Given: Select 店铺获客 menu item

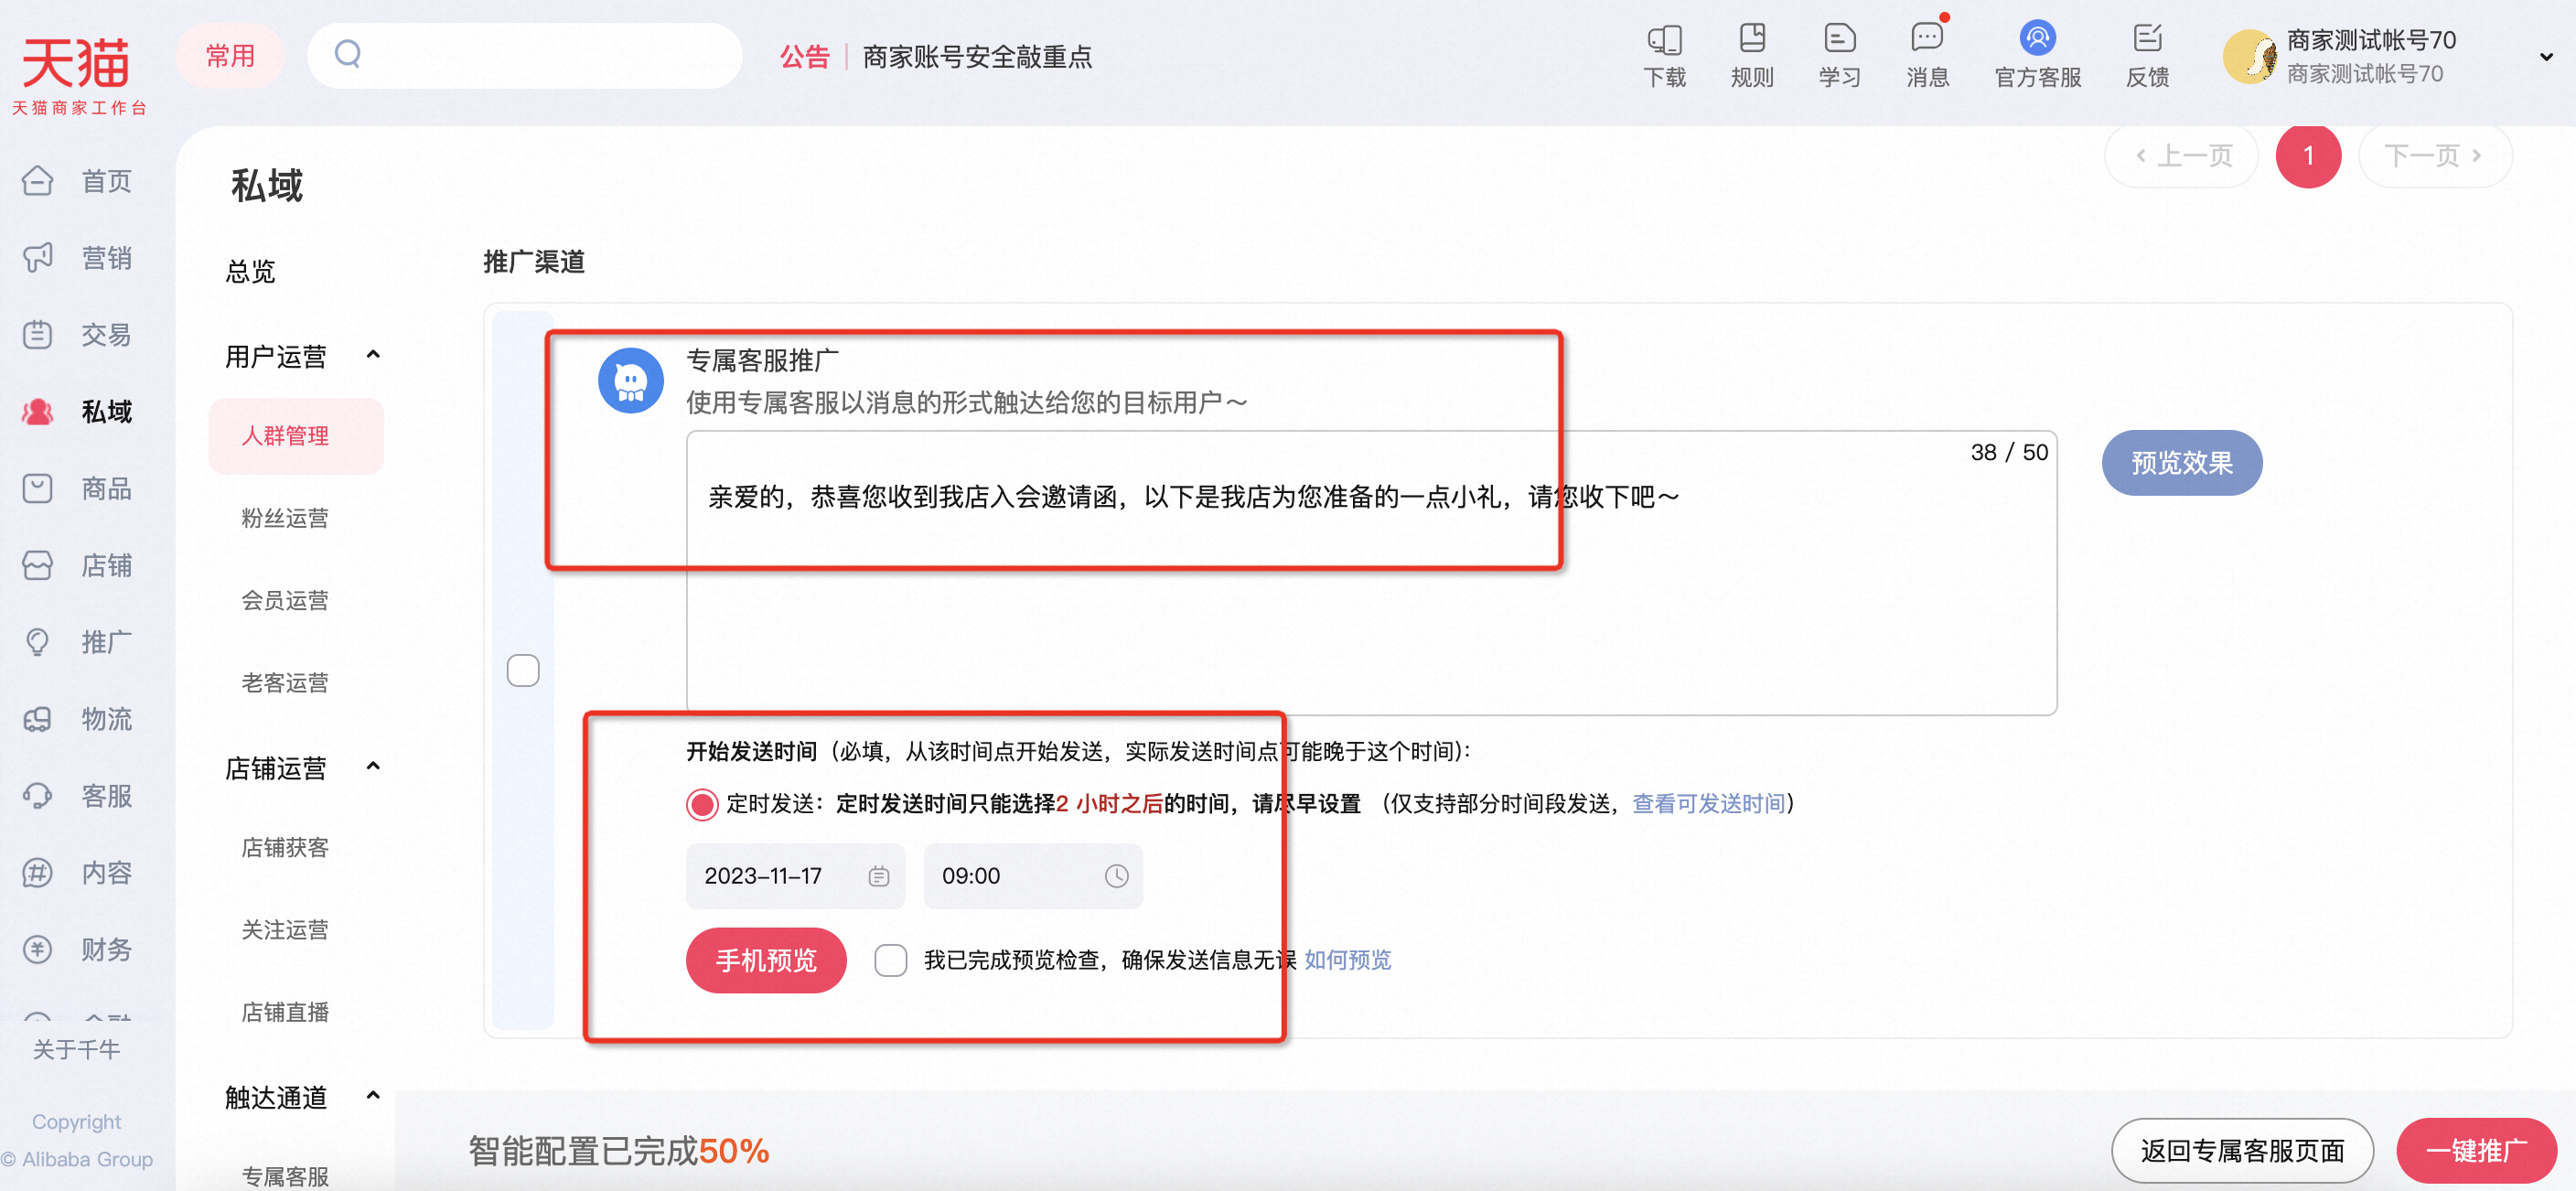Looking at the screenshot, I should 285,848.
